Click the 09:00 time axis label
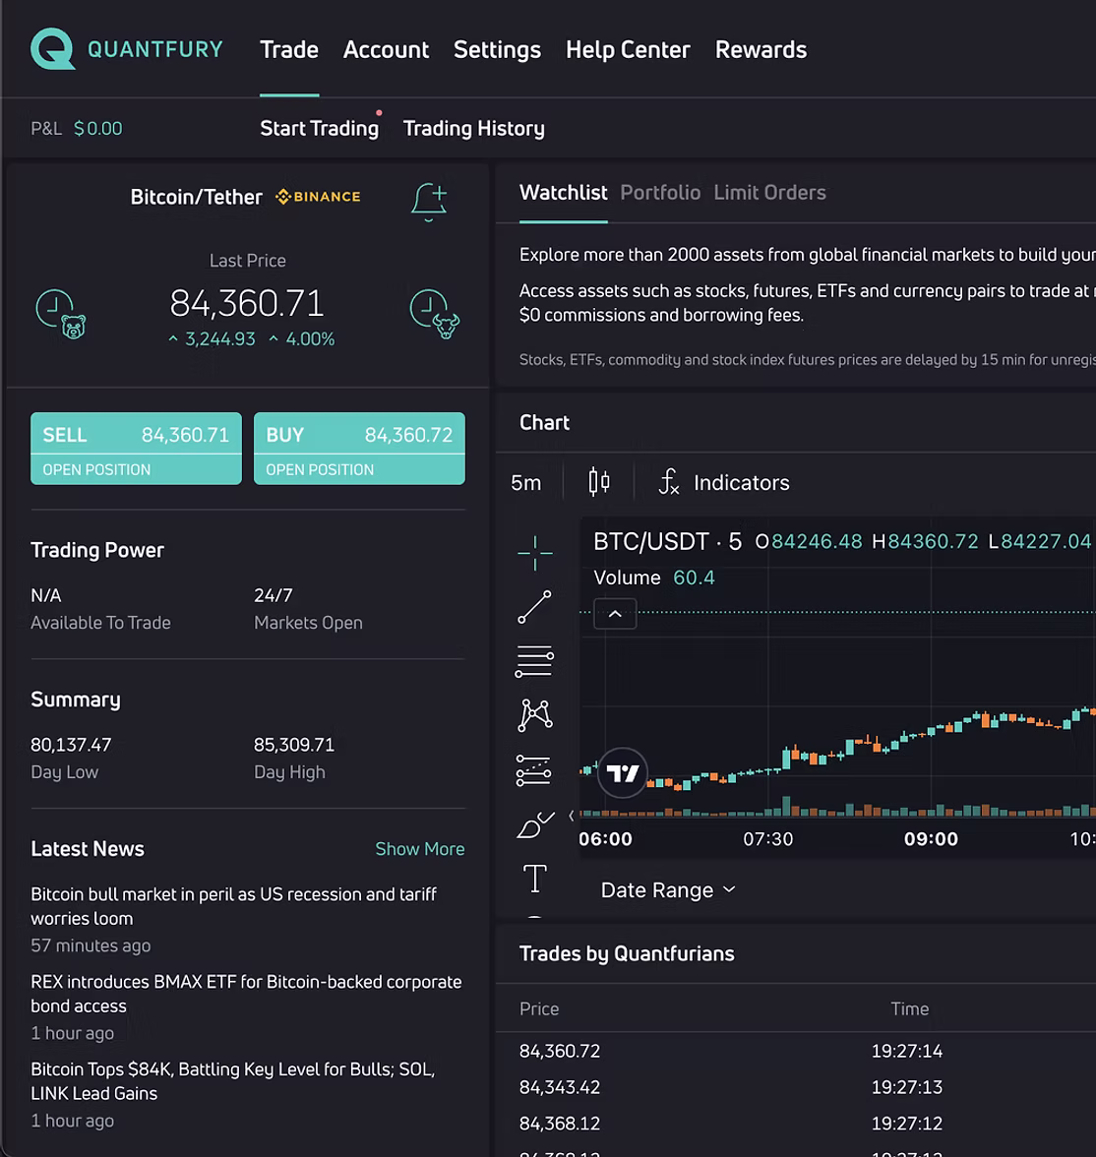The image size is (1096, 1157). tap(931, 839)
